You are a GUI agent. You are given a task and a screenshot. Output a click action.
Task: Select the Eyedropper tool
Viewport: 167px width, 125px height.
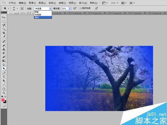coord(4,37)
